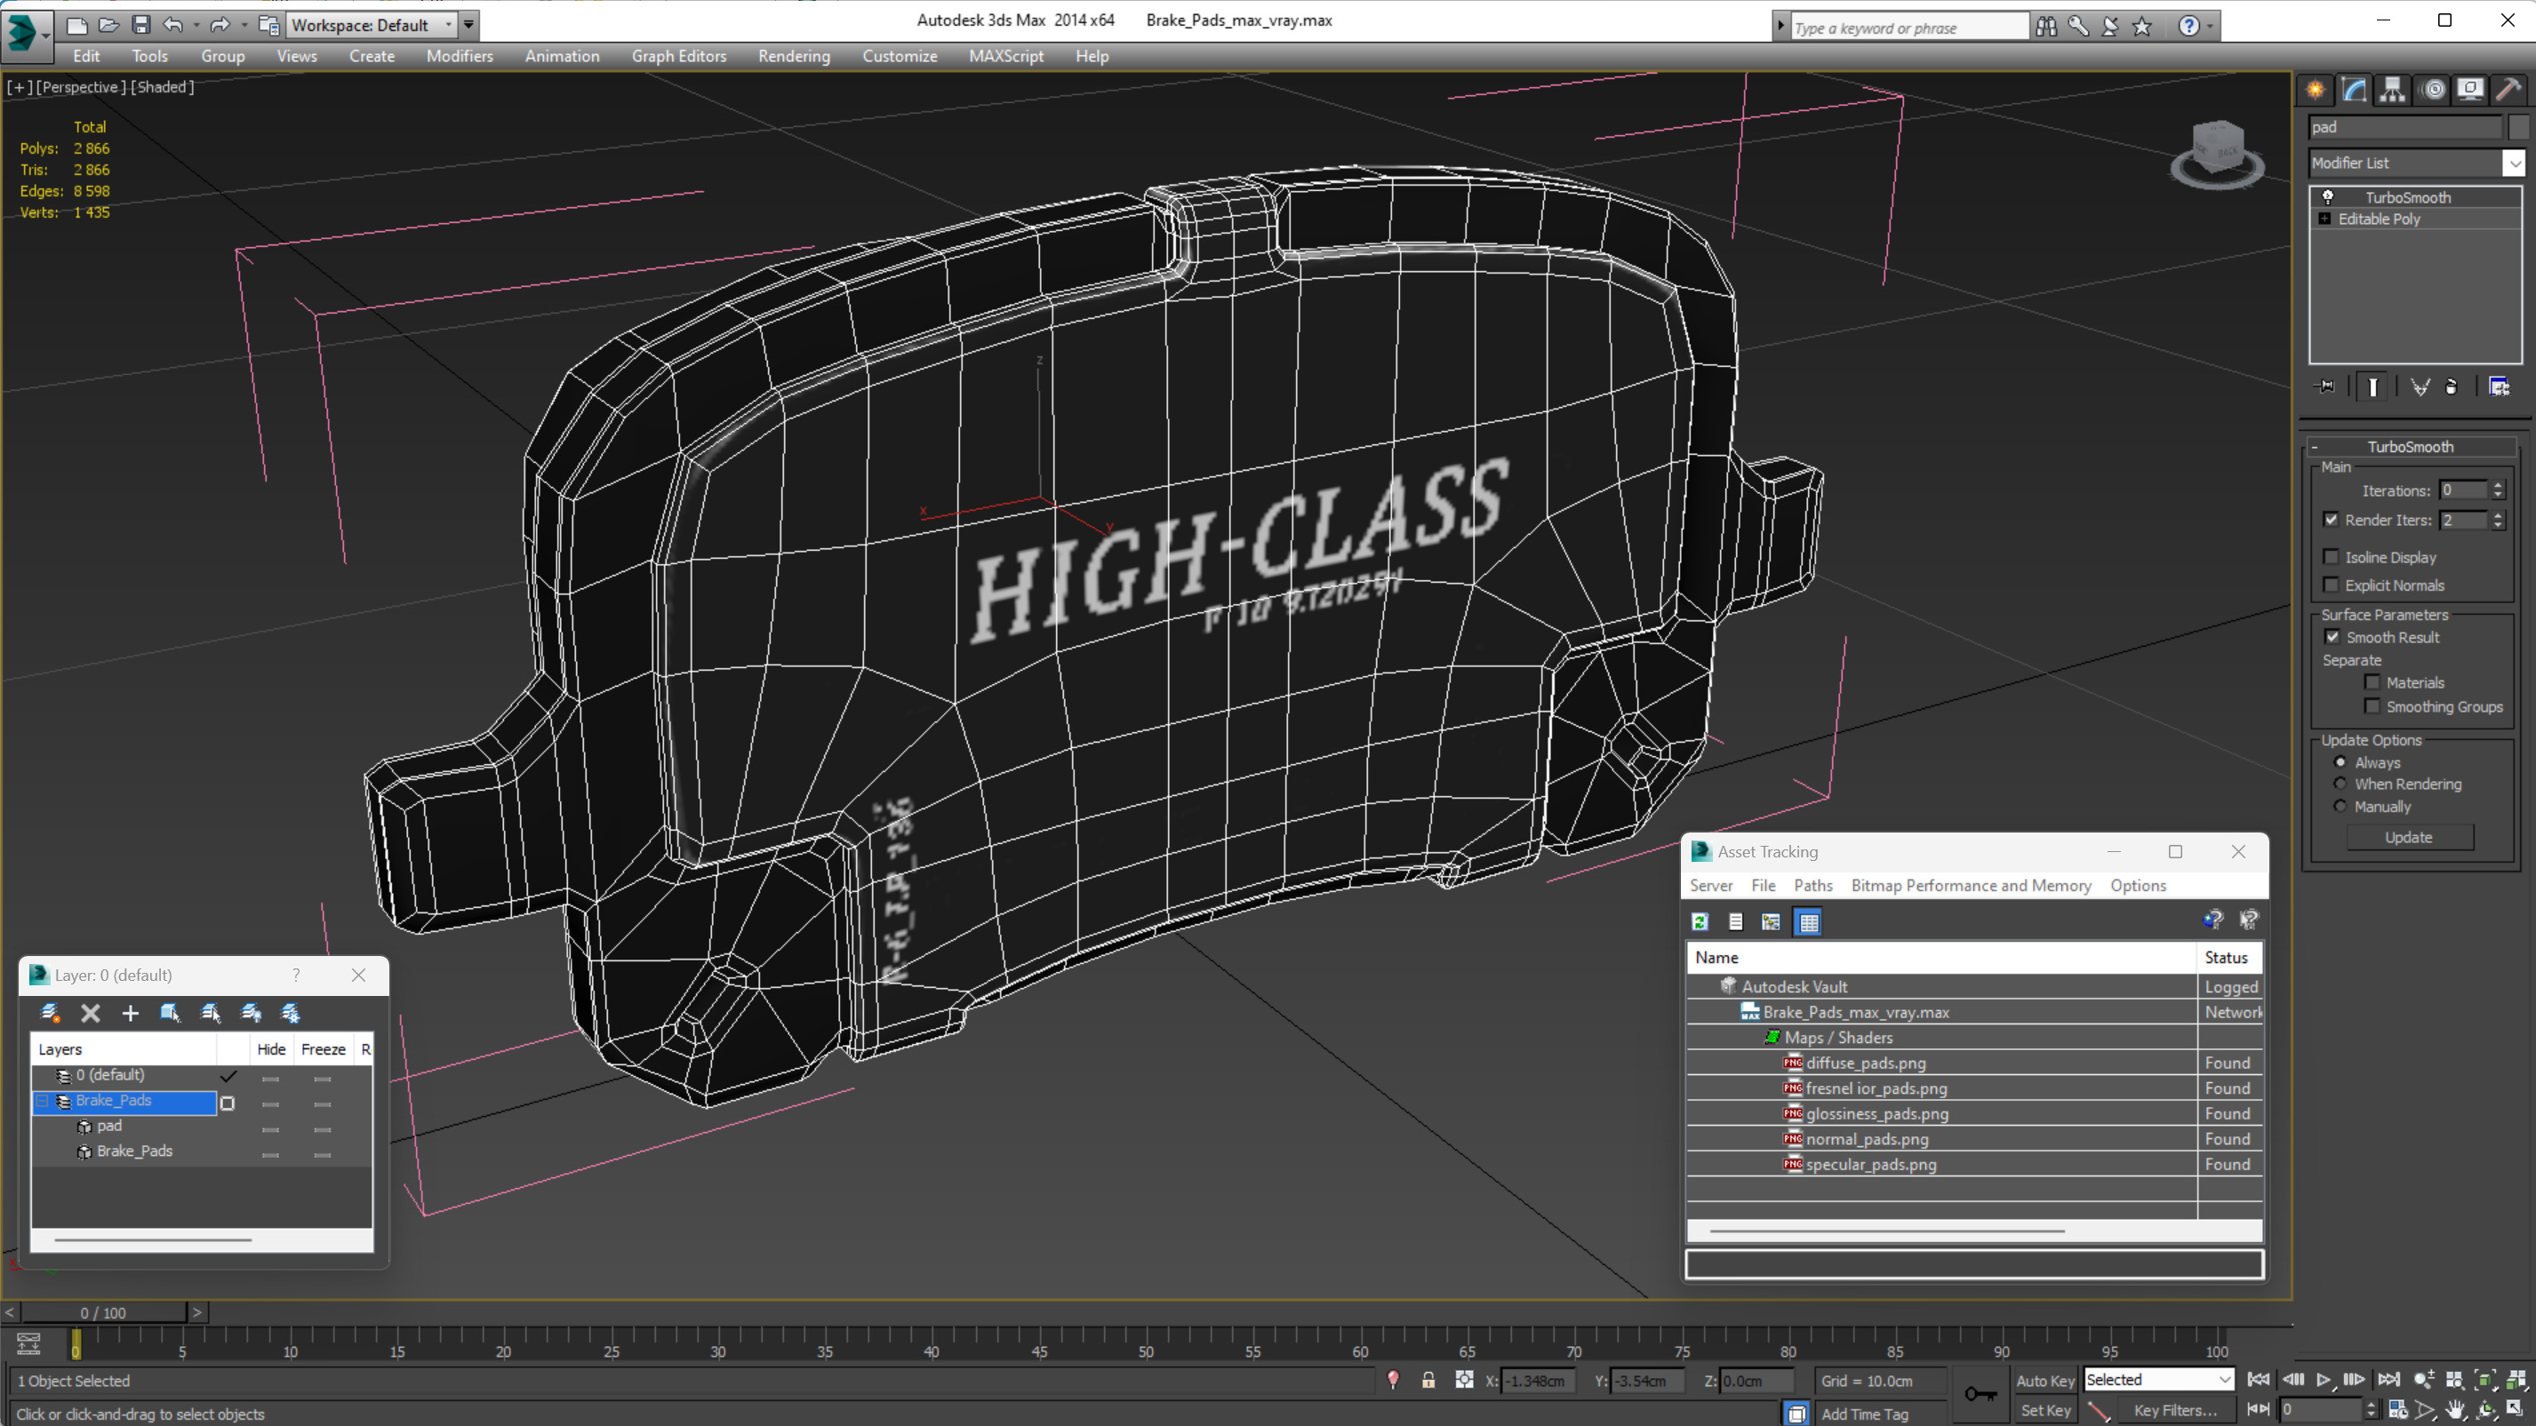
Task: Click the Rendering menu item
Action: 795,56
